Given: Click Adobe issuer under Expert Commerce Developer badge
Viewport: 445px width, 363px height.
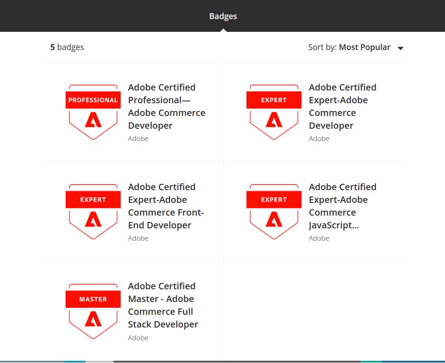Looking at the screenshot, I should [319, 139].
